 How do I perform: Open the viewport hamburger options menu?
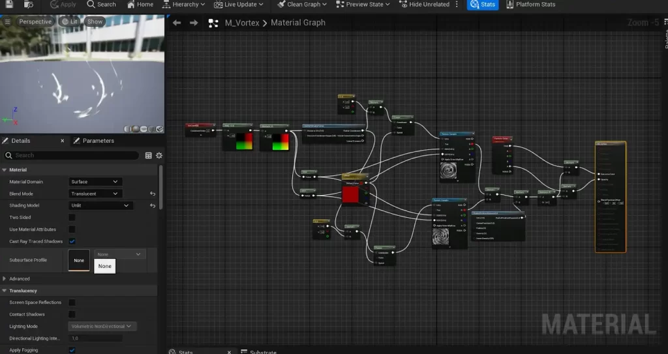(x=8, y=22)
